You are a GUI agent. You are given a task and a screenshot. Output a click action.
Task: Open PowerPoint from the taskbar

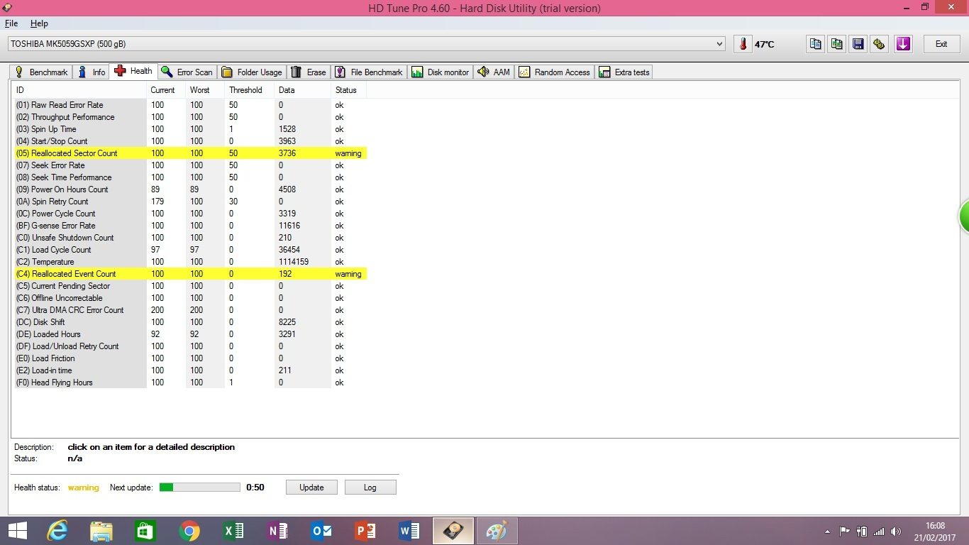[x=365, y=531]
